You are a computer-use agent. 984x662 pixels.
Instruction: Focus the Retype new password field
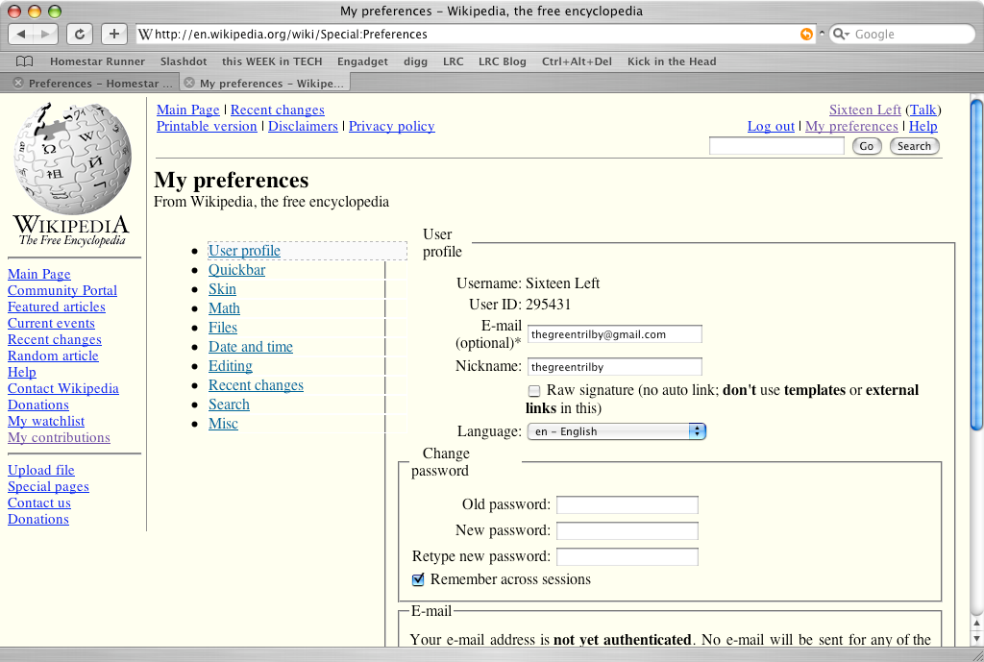pos(627,556)
